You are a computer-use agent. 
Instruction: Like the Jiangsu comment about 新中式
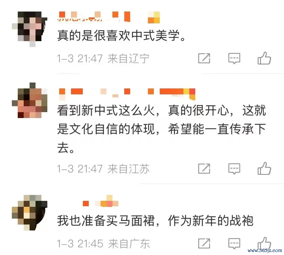click(x=264, y=168)
